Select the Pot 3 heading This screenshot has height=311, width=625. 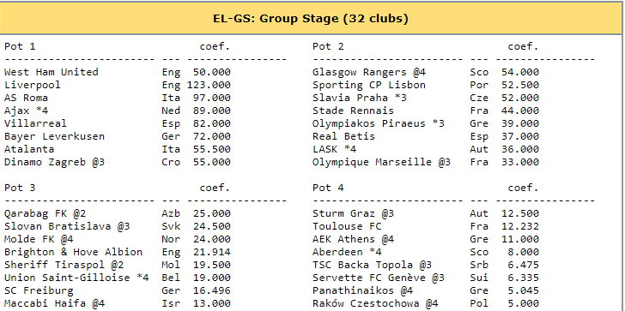[20, 188]
